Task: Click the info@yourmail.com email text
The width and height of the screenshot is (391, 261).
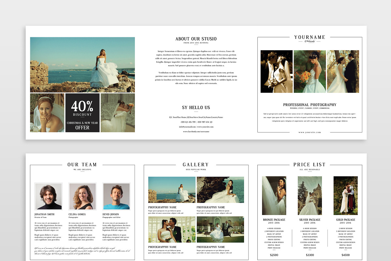Action: coord(187,127)
